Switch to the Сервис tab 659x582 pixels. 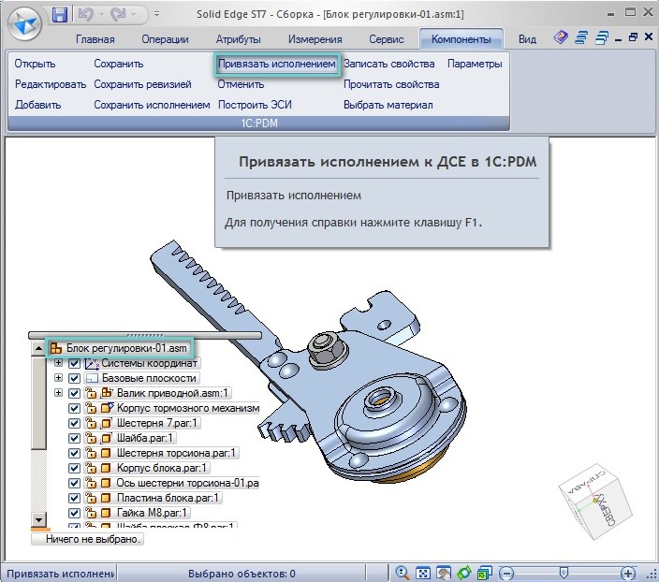pyautogui.click(x=387, y=39)
